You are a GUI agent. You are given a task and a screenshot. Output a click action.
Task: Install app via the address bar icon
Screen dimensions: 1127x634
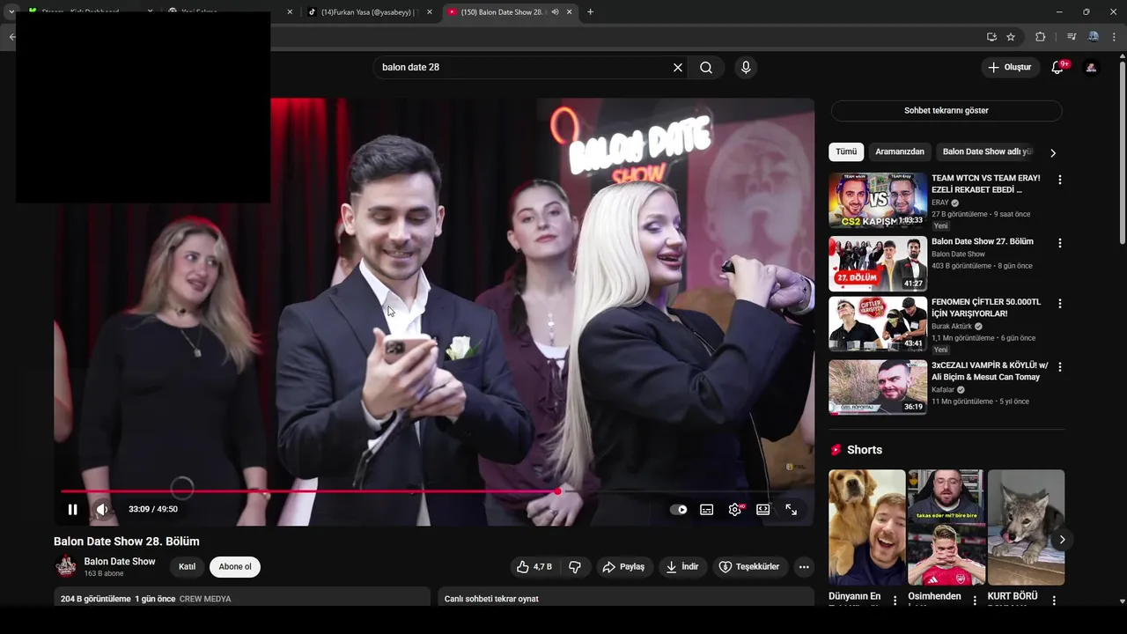pyautogui.click(x=991, y=37)
